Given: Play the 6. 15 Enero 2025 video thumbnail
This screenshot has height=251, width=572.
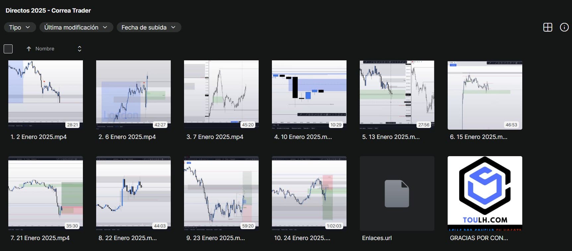Looking at the screenshot, I should [x=485, y=93].
